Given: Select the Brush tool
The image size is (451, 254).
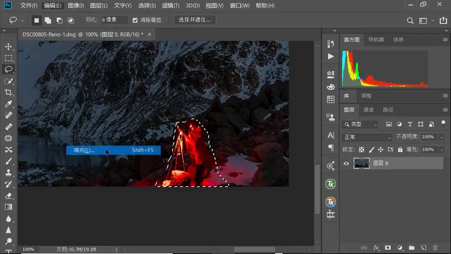Looking at the screenshot, I should 8,161.
